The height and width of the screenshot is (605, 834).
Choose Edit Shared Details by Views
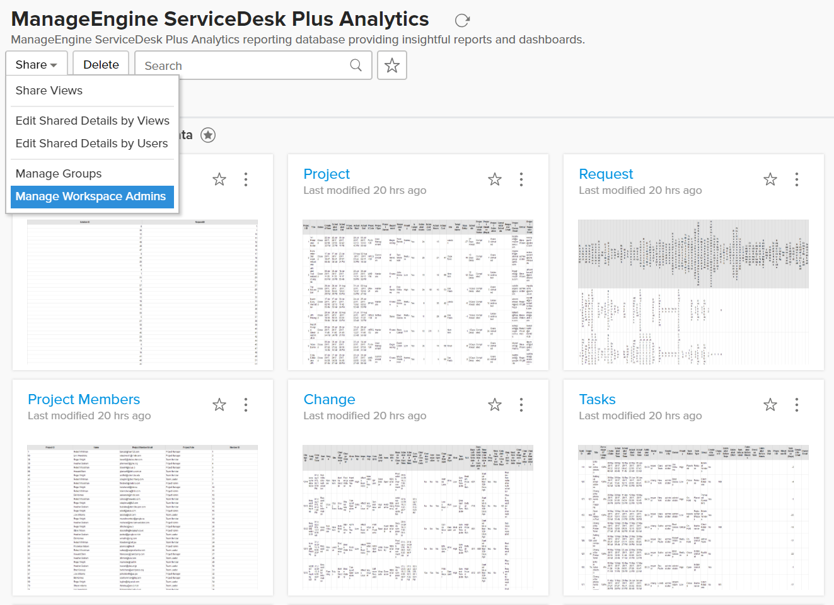(x=93, y=121)
